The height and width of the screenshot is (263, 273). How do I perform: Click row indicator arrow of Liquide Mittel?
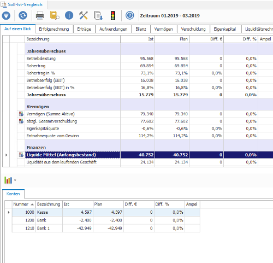[x=6, y=155]
